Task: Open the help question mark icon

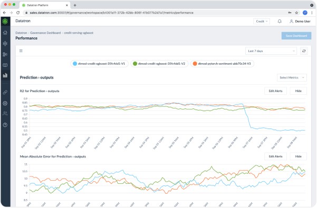Action: click(5, 125)
